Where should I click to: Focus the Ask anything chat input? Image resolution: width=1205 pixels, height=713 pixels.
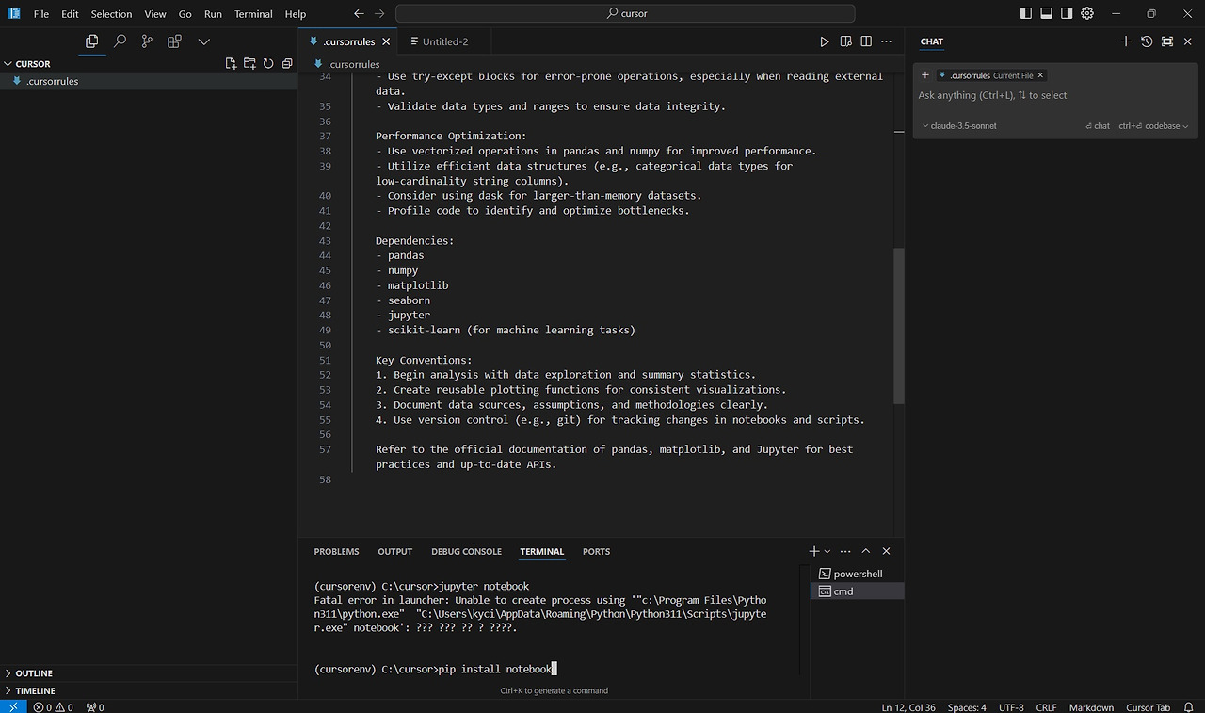coord(1052,95)
